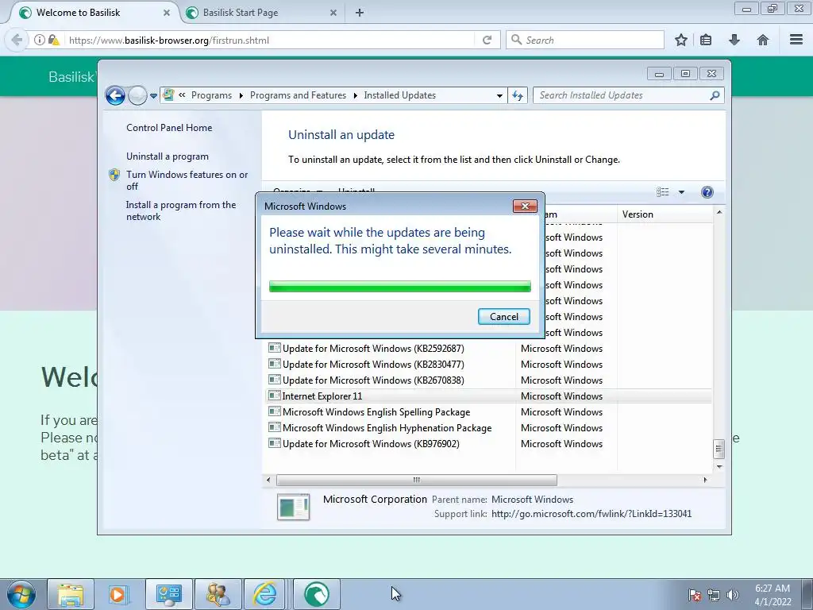Open the Basilisk hamburger menu
This screenshot has width=813, height=610.
tap(796, 40)
